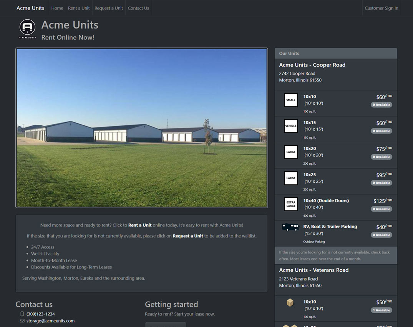Click the Acme Units navbar brand
413x327 pixels.
(30, 8)
